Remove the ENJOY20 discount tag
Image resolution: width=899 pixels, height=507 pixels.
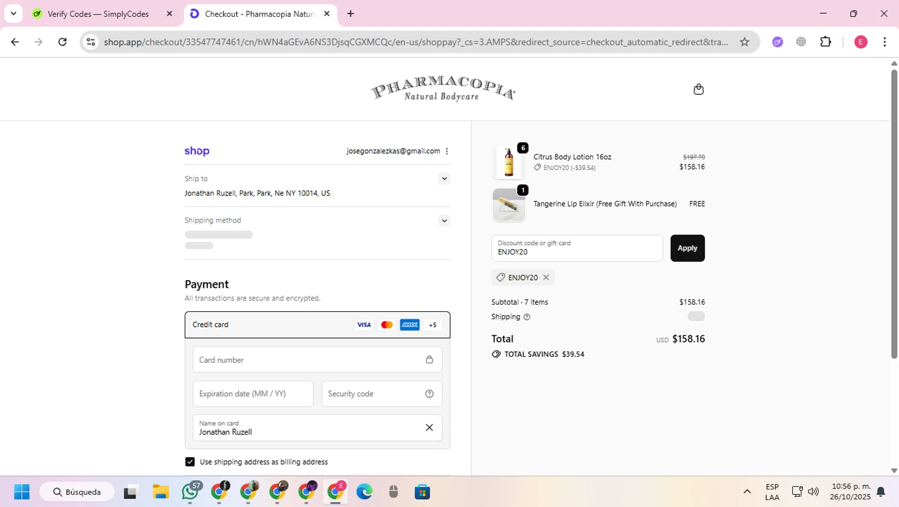coord(546,277)
